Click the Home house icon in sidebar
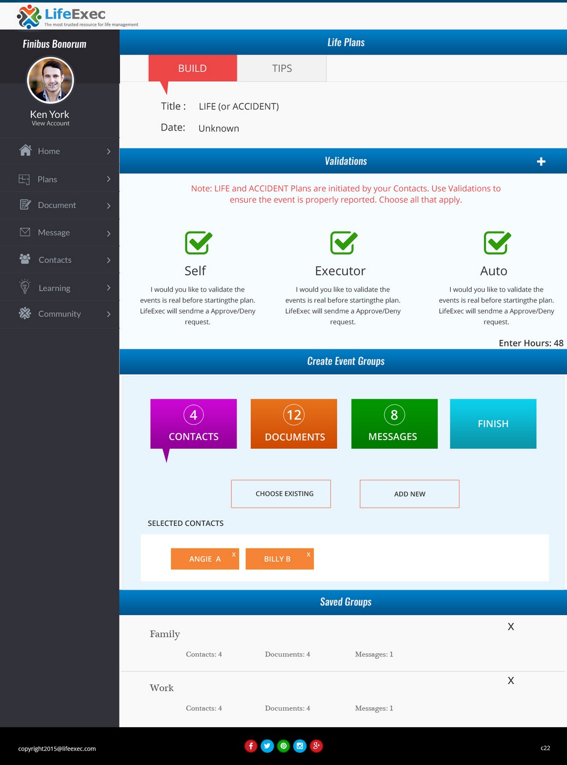Viewport: 567px width, 765px height. click(x=25, y=150)
